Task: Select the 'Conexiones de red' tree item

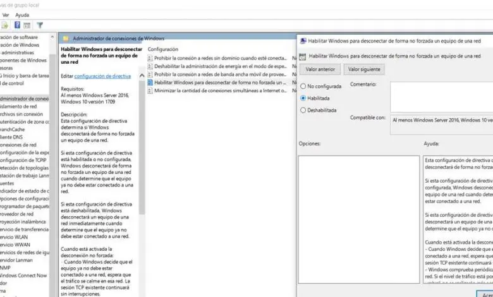Action: [18, 145]
